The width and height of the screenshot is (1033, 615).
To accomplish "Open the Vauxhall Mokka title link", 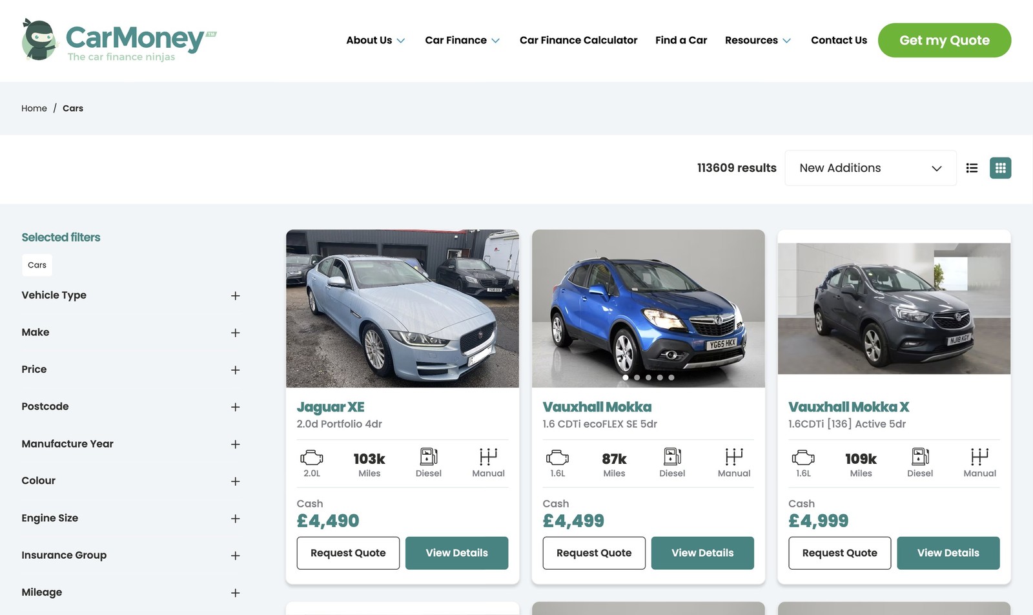I will click(x=597, y=407).
